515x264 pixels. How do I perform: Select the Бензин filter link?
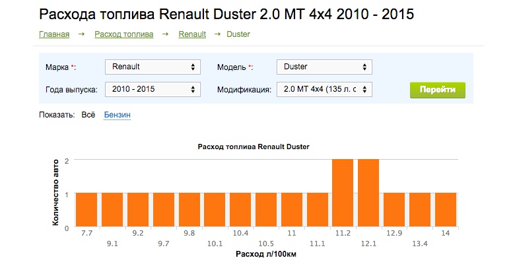coord(118,115)
